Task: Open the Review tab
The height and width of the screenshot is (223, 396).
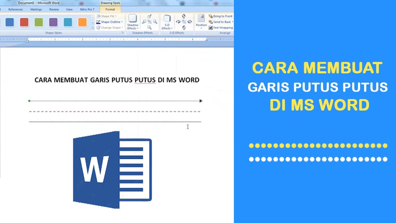Action: click(54, 10)
